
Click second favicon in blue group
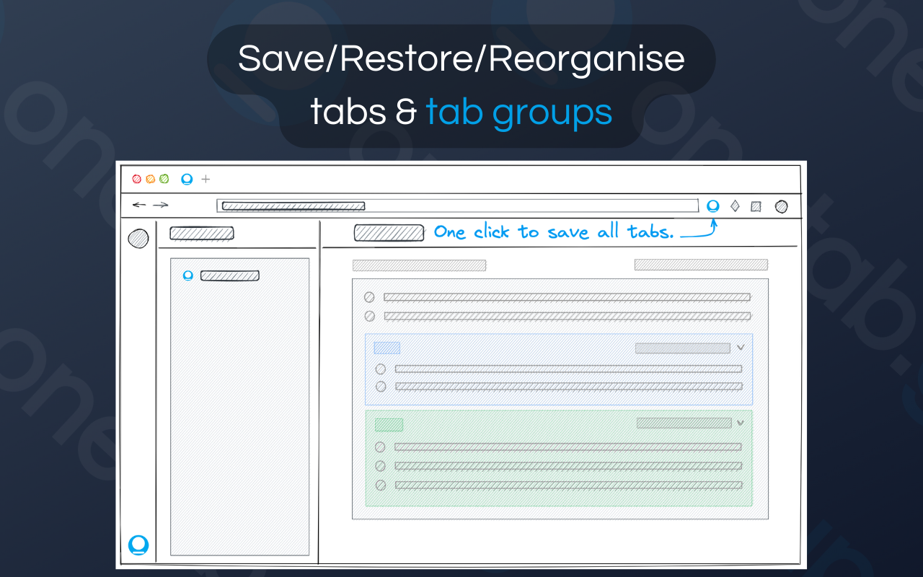click(381, 387)
